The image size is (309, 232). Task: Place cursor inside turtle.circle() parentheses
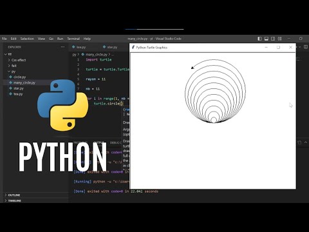122,104
